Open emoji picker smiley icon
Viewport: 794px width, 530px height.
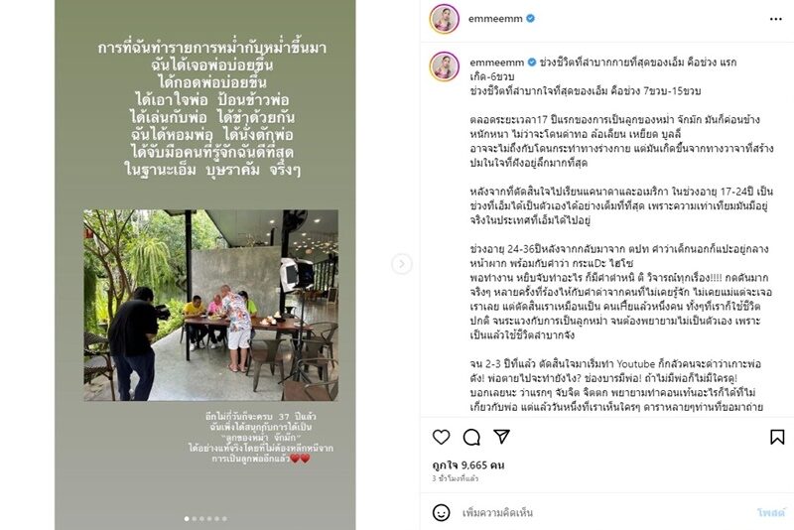point(441,512)
